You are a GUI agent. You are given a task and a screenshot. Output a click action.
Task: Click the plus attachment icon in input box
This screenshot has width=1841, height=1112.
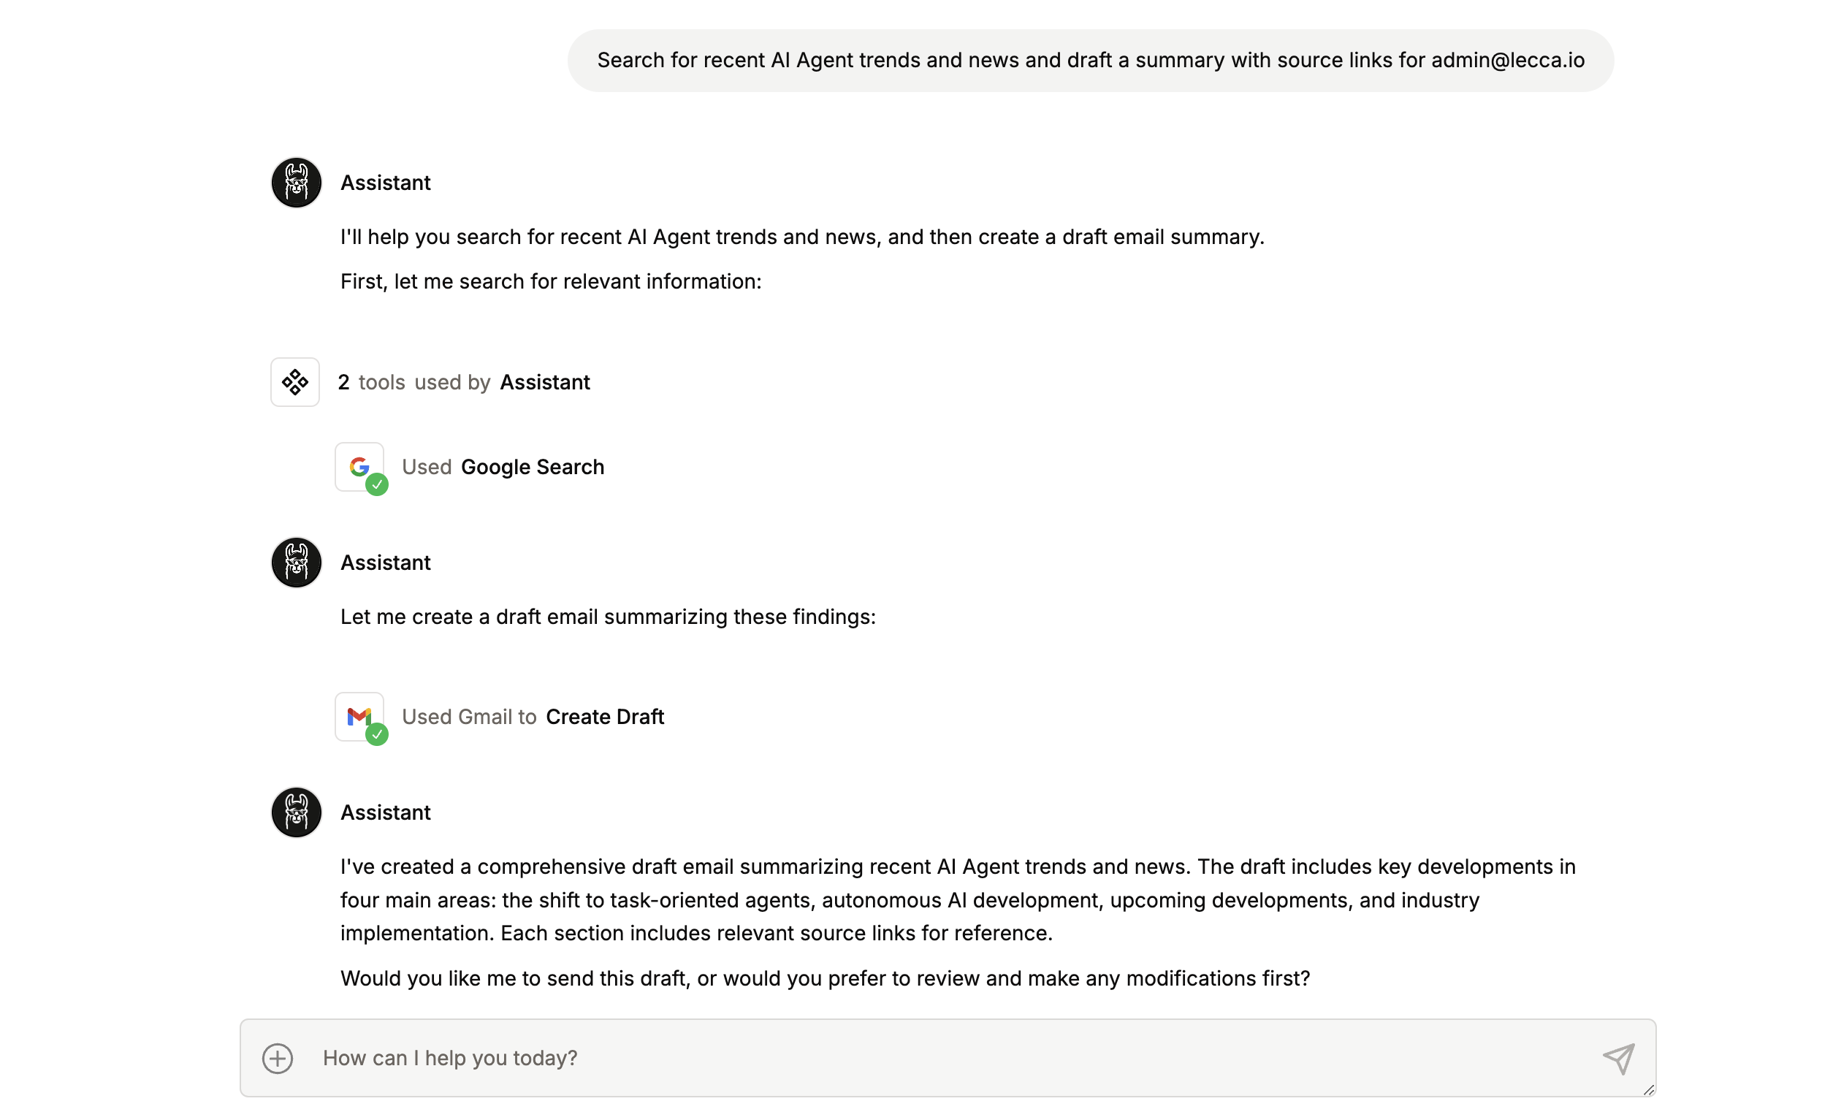coord(277,1058)
